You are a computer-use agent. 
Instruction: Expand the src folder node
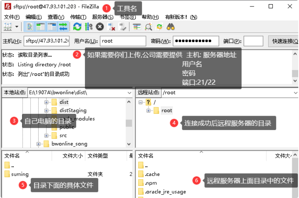(x=46, y=135)
